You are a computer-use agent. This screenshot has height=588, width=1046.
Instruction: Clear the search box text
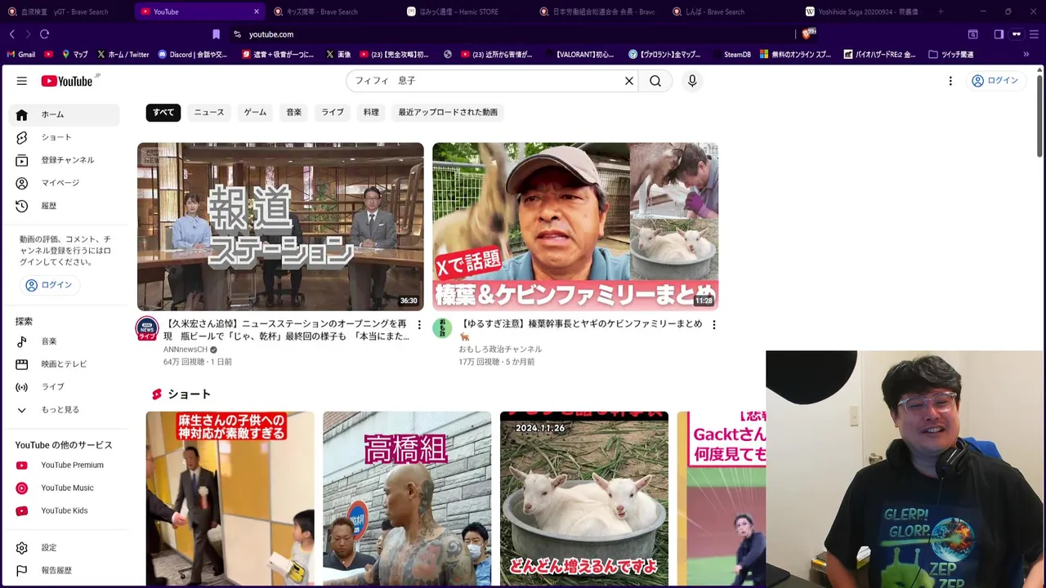pos(629,81)
